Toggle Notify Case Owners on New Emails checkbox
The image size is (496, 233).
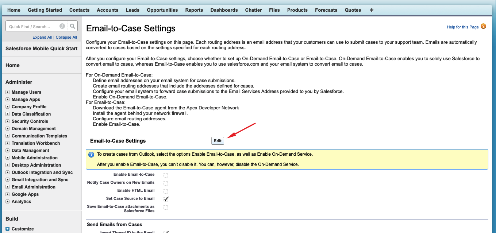pos(166,183)
